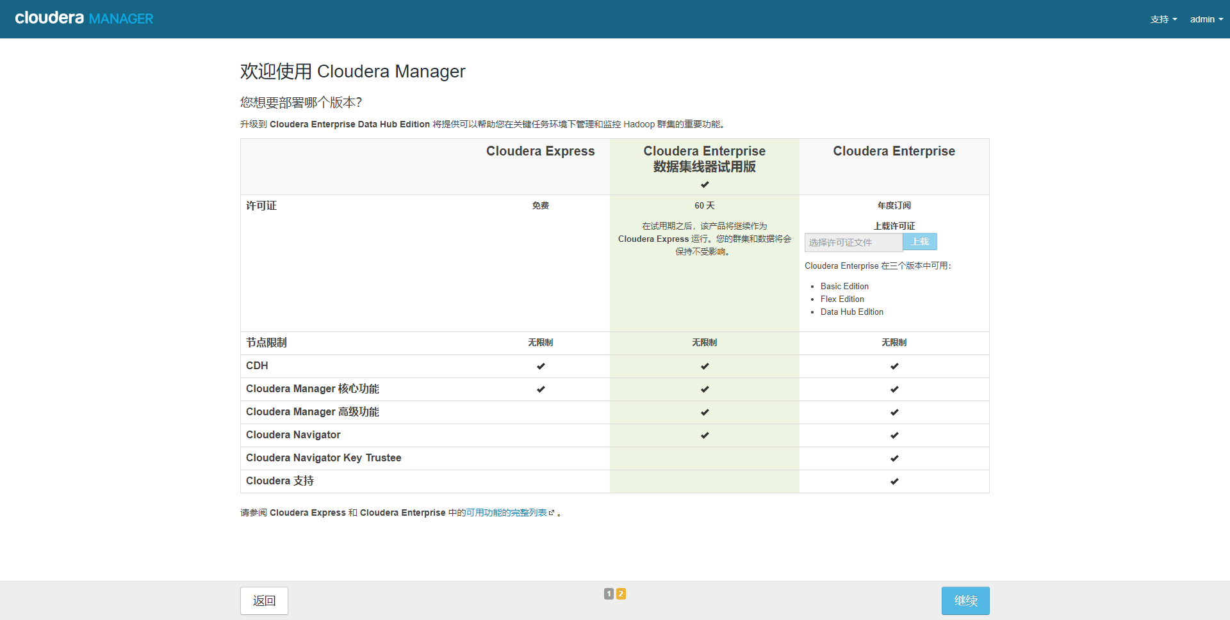Click 核心功能 checkmark in Express column
This screenshot has width=1230, height=620.
click(x=541, y=389)
